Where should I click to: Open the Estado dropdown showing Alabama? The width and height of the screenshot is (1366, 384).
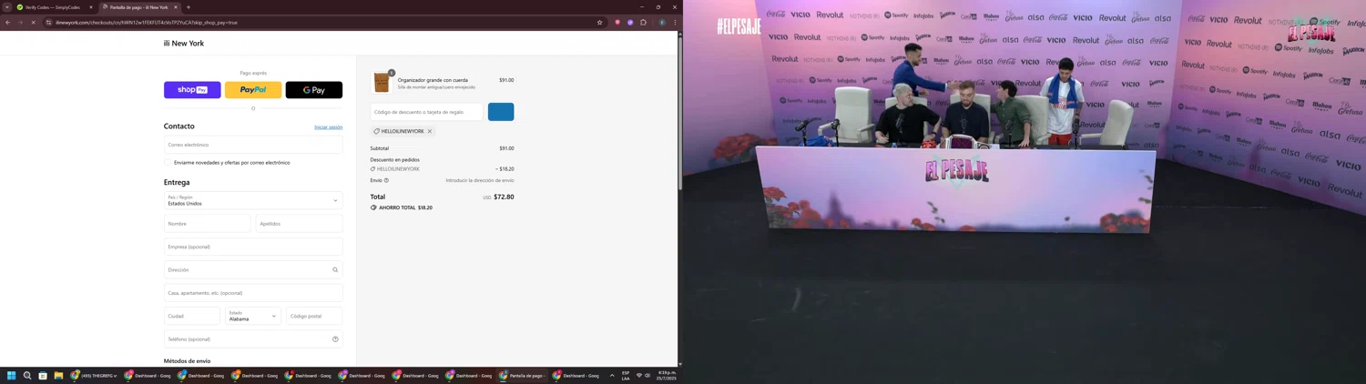[253, 316]
